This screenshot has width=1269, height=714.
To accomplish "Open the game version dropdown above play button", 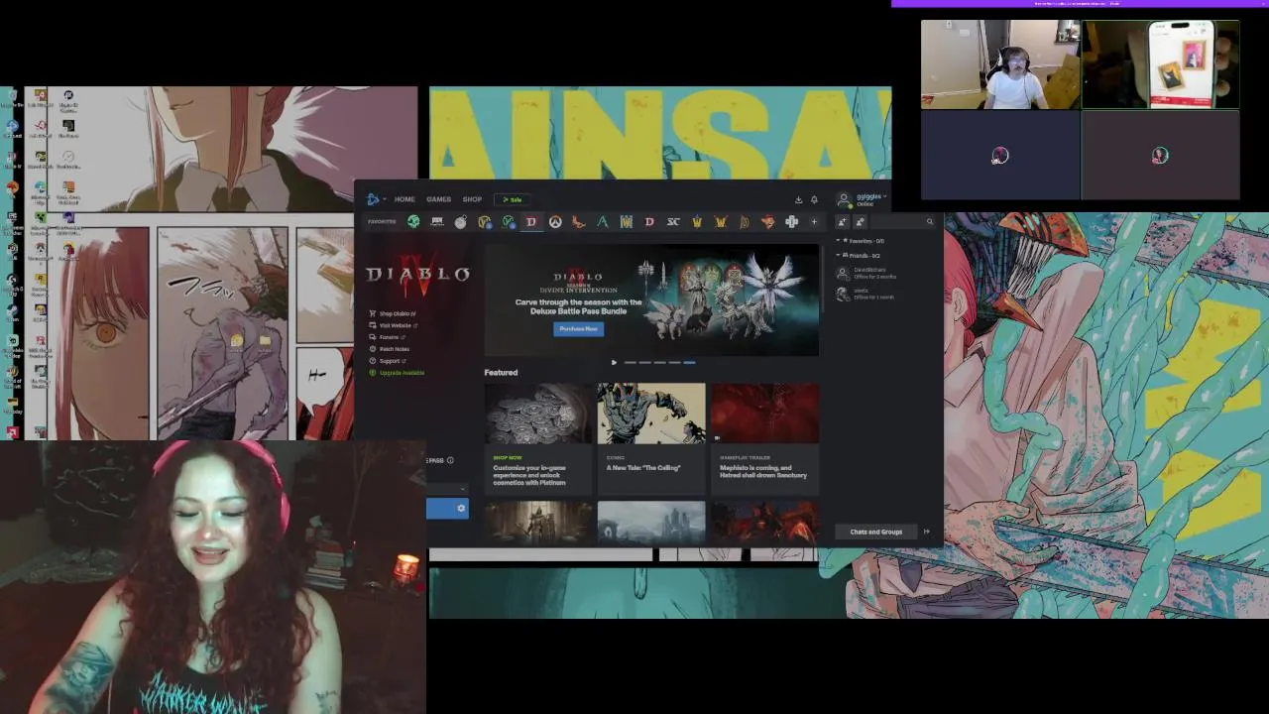I will (x=447, y=488).
